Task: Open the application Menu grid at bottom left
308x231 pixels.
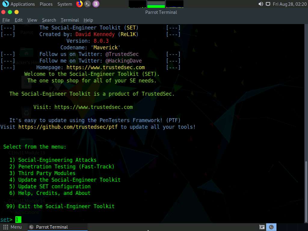Action: click(5, 227)
